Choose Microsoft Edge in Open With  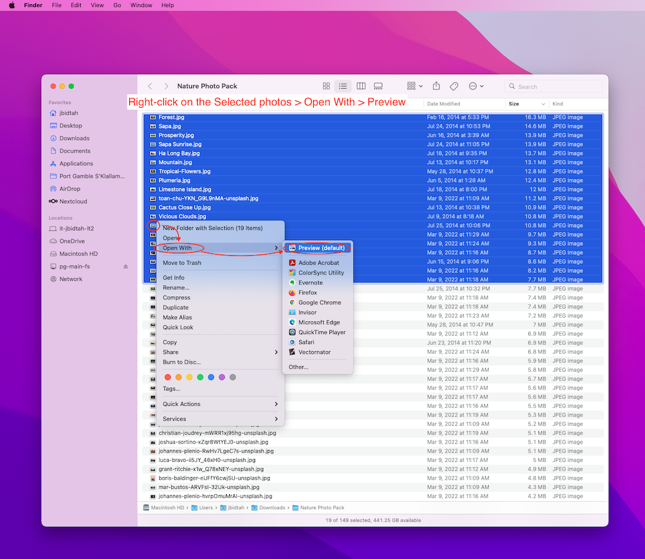[x=317, y=322]
